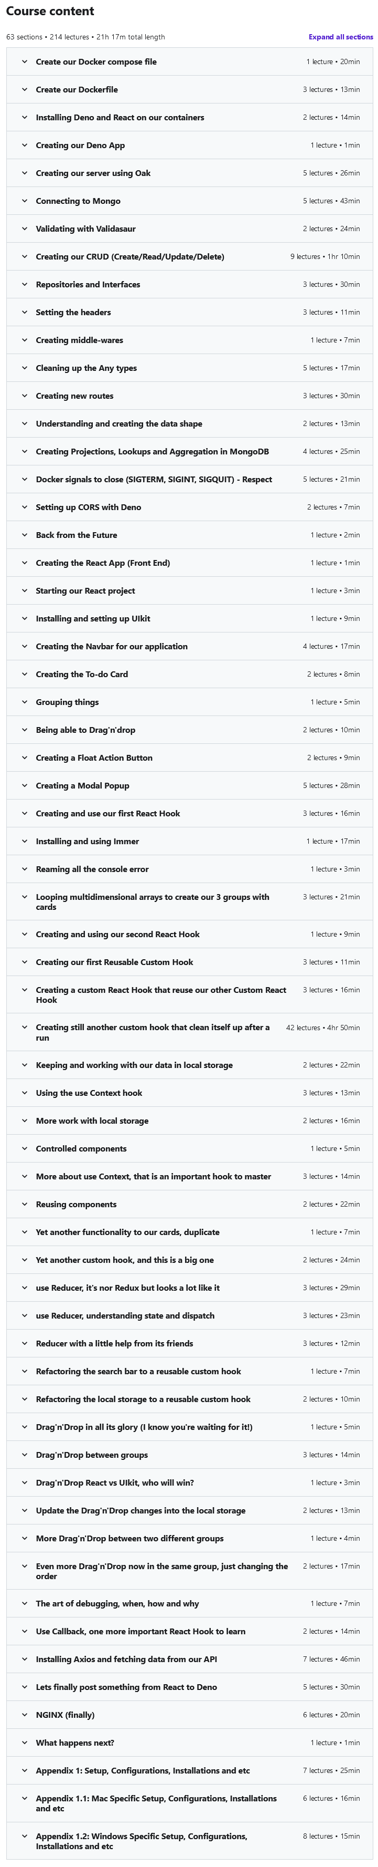Click the Drag'n'Drop between groups section header
The image size is (378, 1867).
pos(92,1455)
